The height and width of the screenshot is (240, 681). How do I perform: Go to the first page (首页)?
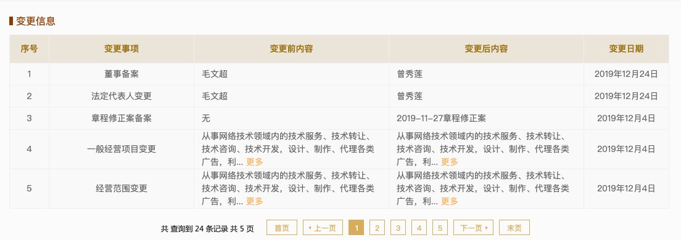[x=281, y=228]
